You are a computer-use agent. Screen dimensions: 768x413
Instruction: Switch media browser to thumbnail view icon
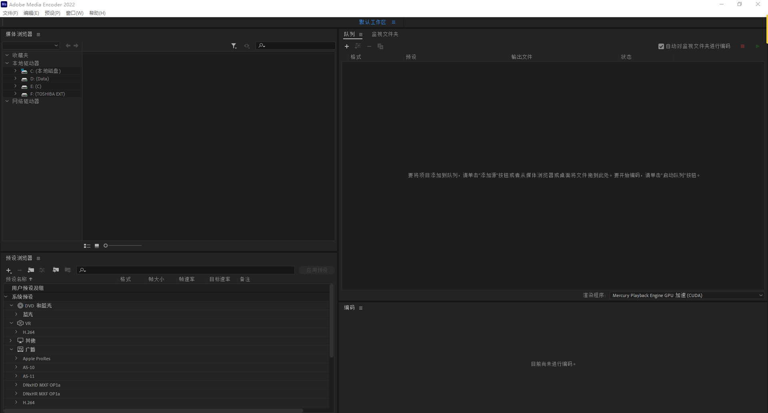tap(97, 246)
